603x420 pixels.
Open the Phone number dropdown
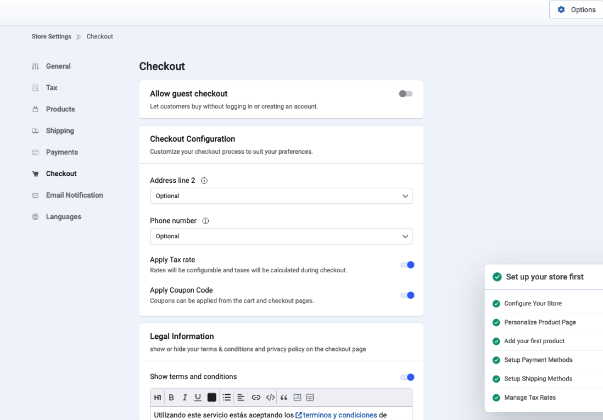click(x=281, y=236)
